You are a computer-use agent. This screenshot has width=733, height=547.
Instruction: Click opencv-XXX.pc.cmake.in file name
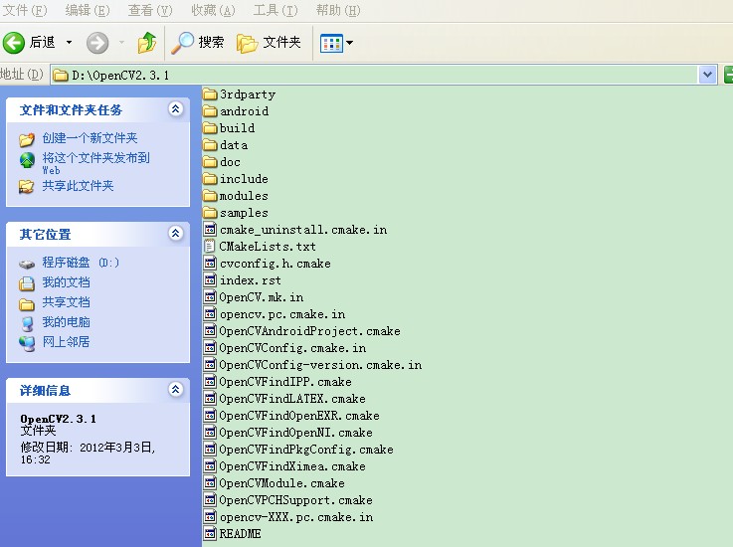(296, 517)
